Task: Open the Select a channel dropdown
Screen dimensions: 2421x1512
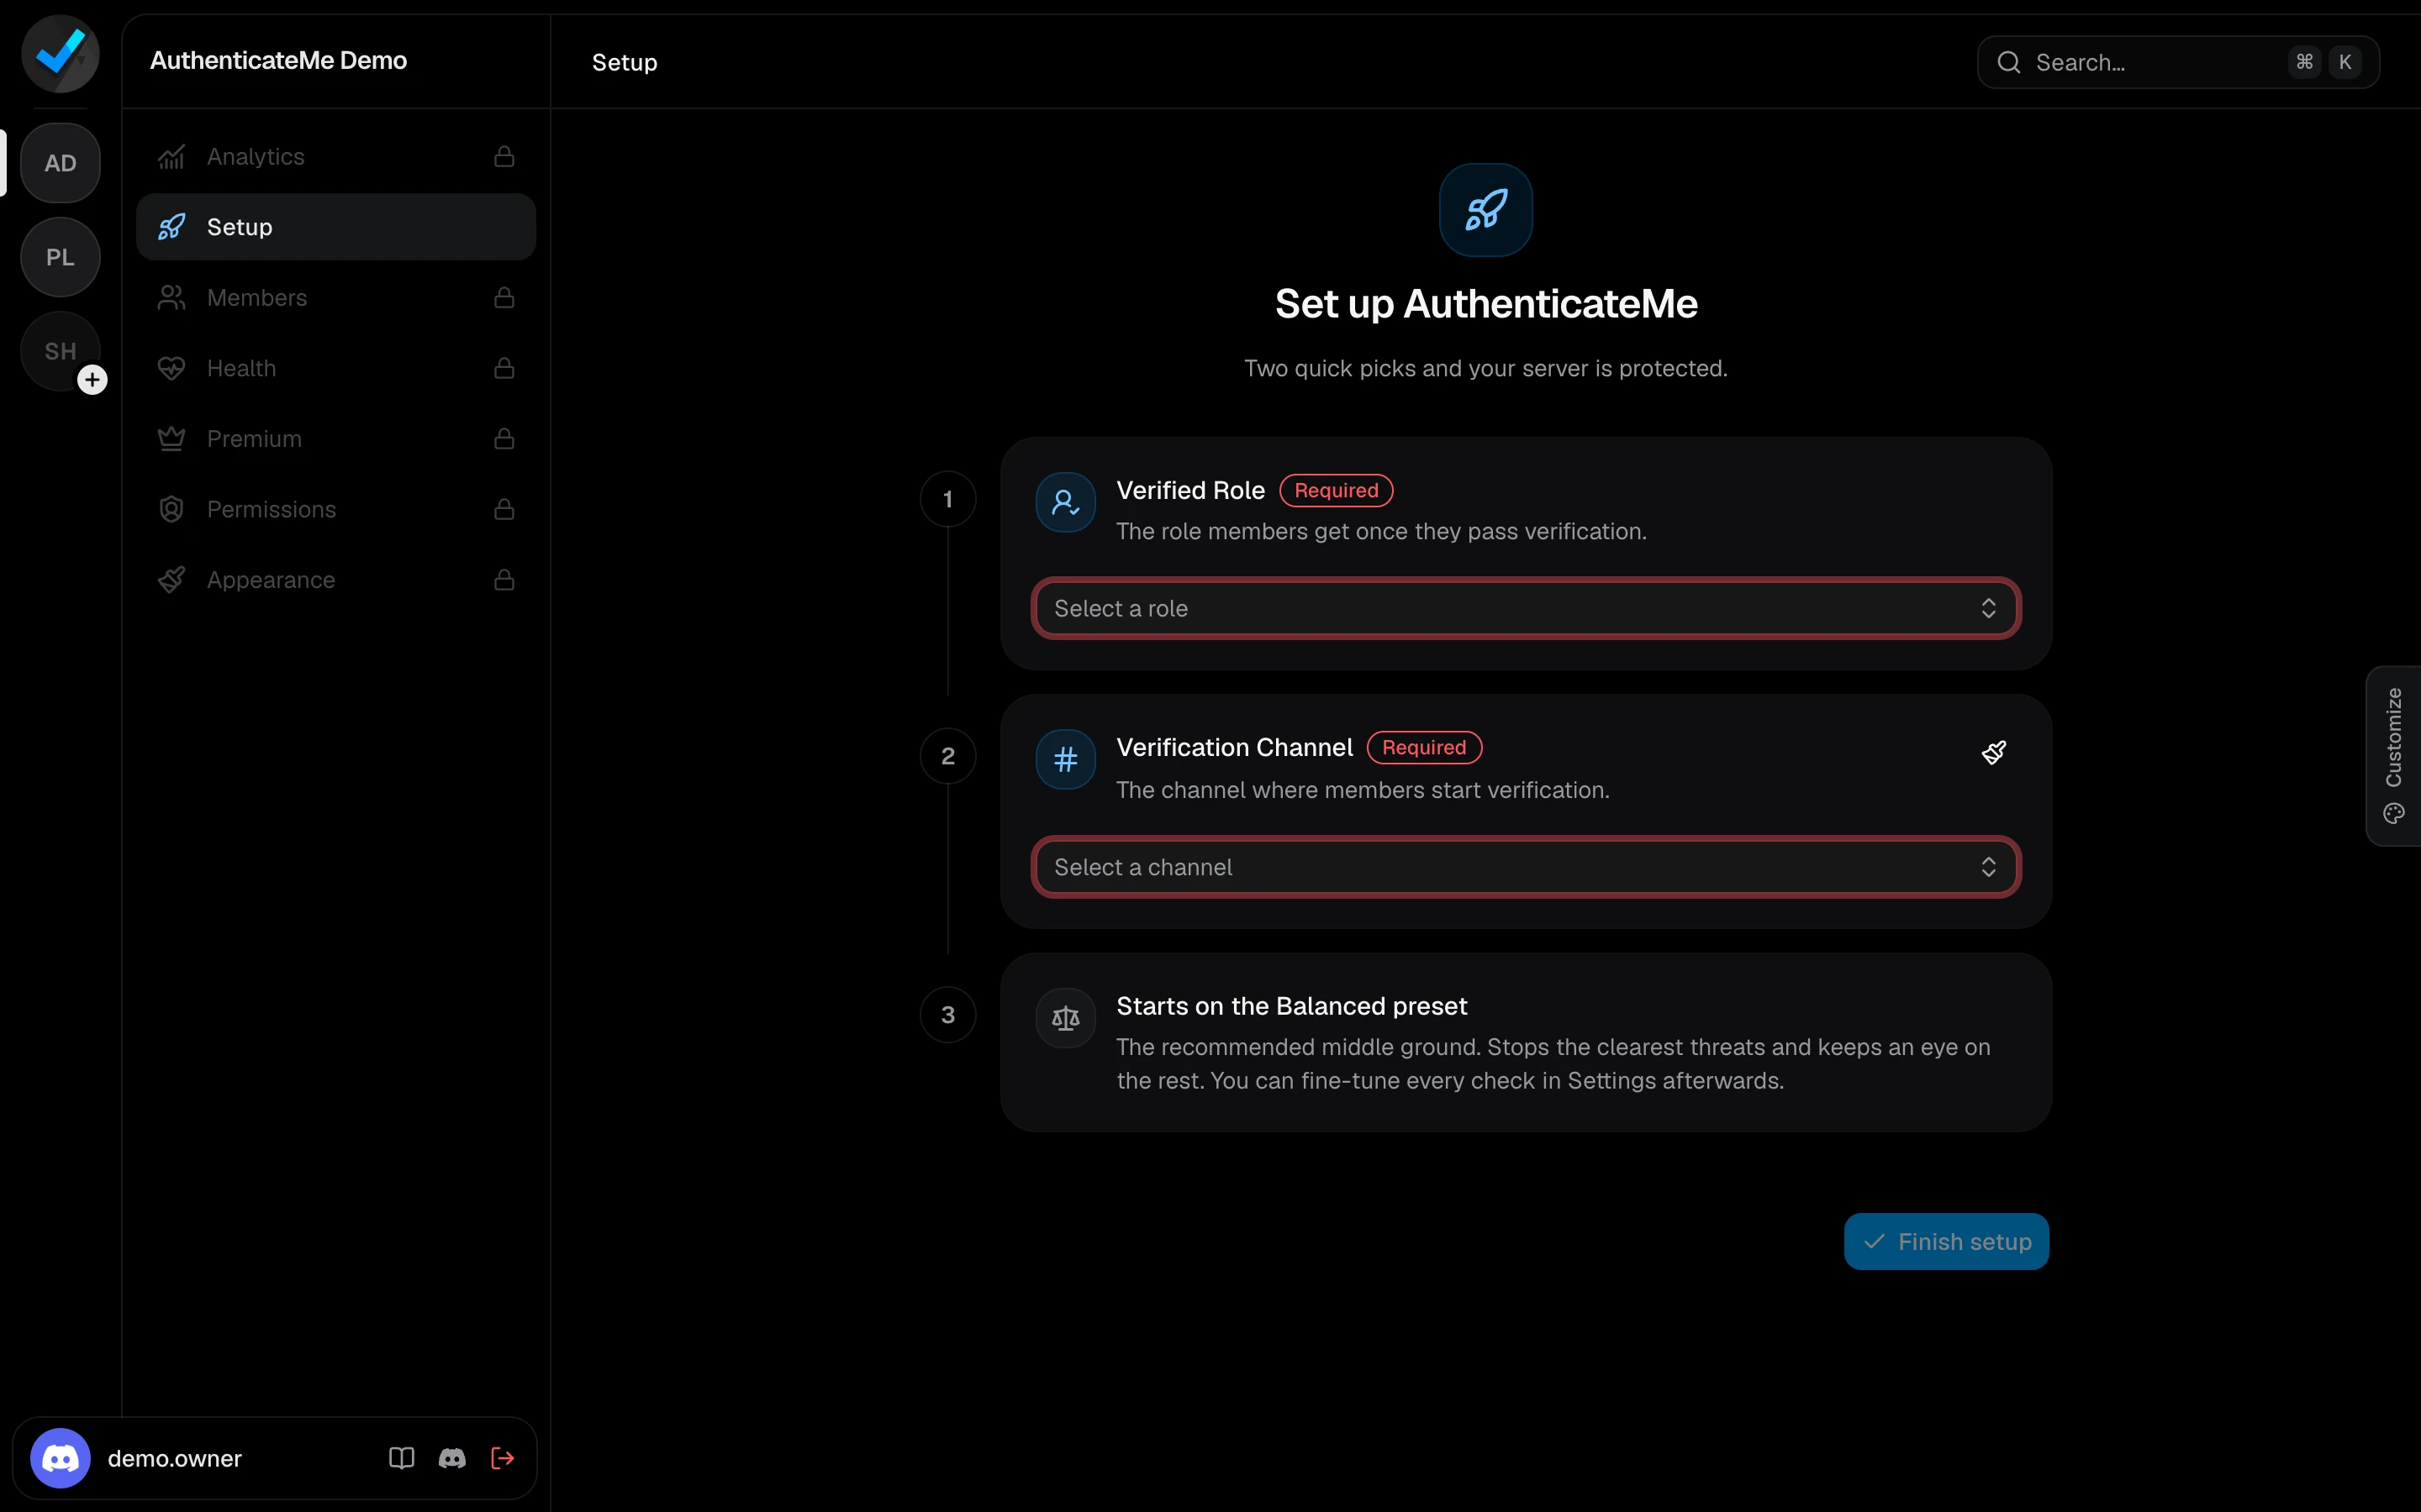Action: (1526, 867)
